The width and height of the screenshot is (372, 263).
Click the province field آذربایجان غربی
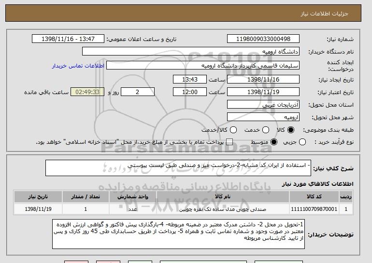(x=263, y=105)
